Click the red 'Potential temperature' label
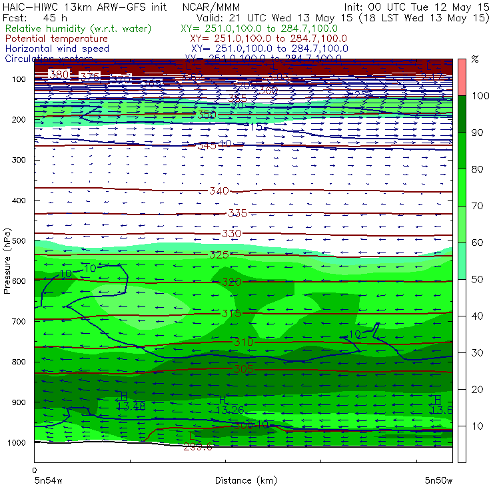This screenshot has height=493, width=493. [x=56, y=39]
